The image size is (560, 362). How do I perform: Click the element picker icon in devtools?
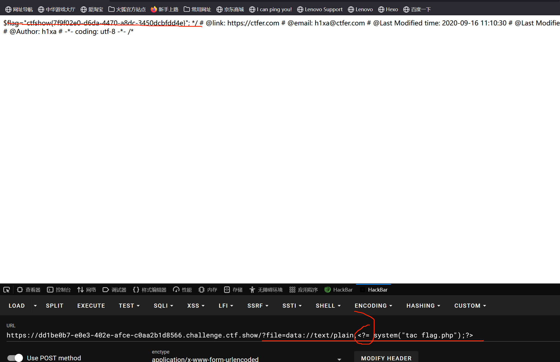7,290
